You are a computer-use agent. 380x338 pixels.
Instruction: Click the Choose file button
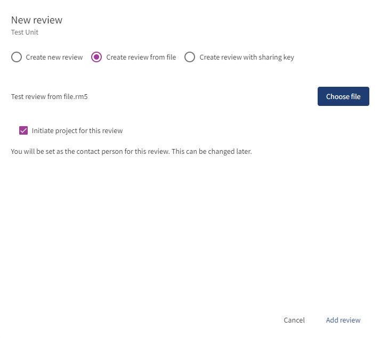click(343, 96)
